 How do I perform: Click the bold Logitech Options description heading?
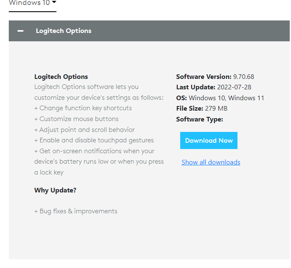click(x=61, y=77)
